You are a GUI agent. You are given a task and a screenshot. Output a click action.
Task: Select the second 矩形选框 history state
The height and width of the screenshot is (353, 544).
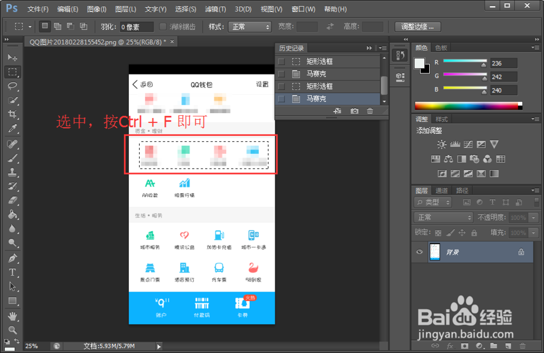point(328,86)
